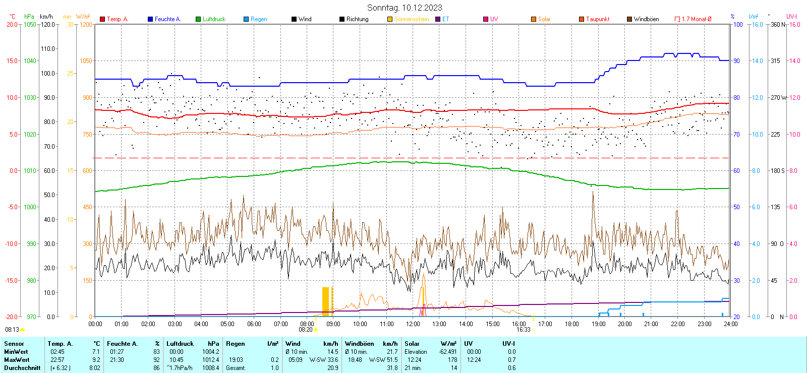Click the sunrise sun icon at 08:20
The height and width of the screenshot is (373, 807).
tap(316, 330)
